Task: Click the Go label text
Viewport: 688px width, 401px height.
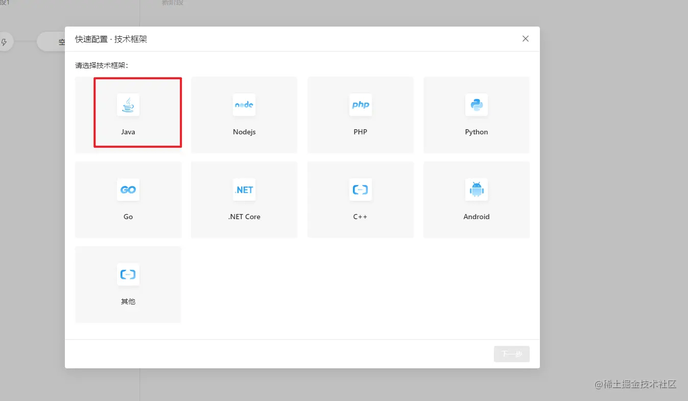Action: (128, 217)
